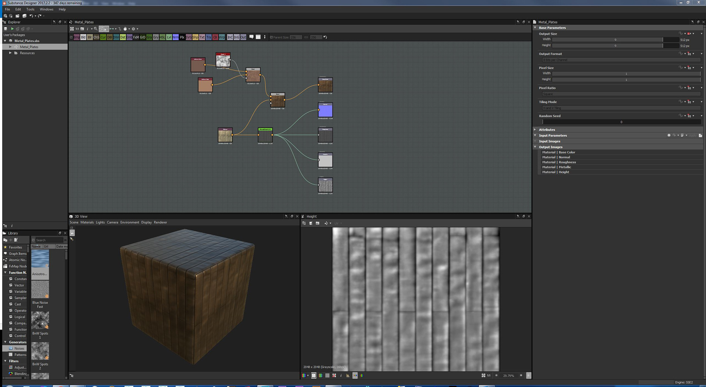This screenshot has width=706, height=387.
Task: Insert a Levels (Lvl) node
Action: (x=169, y=37)
